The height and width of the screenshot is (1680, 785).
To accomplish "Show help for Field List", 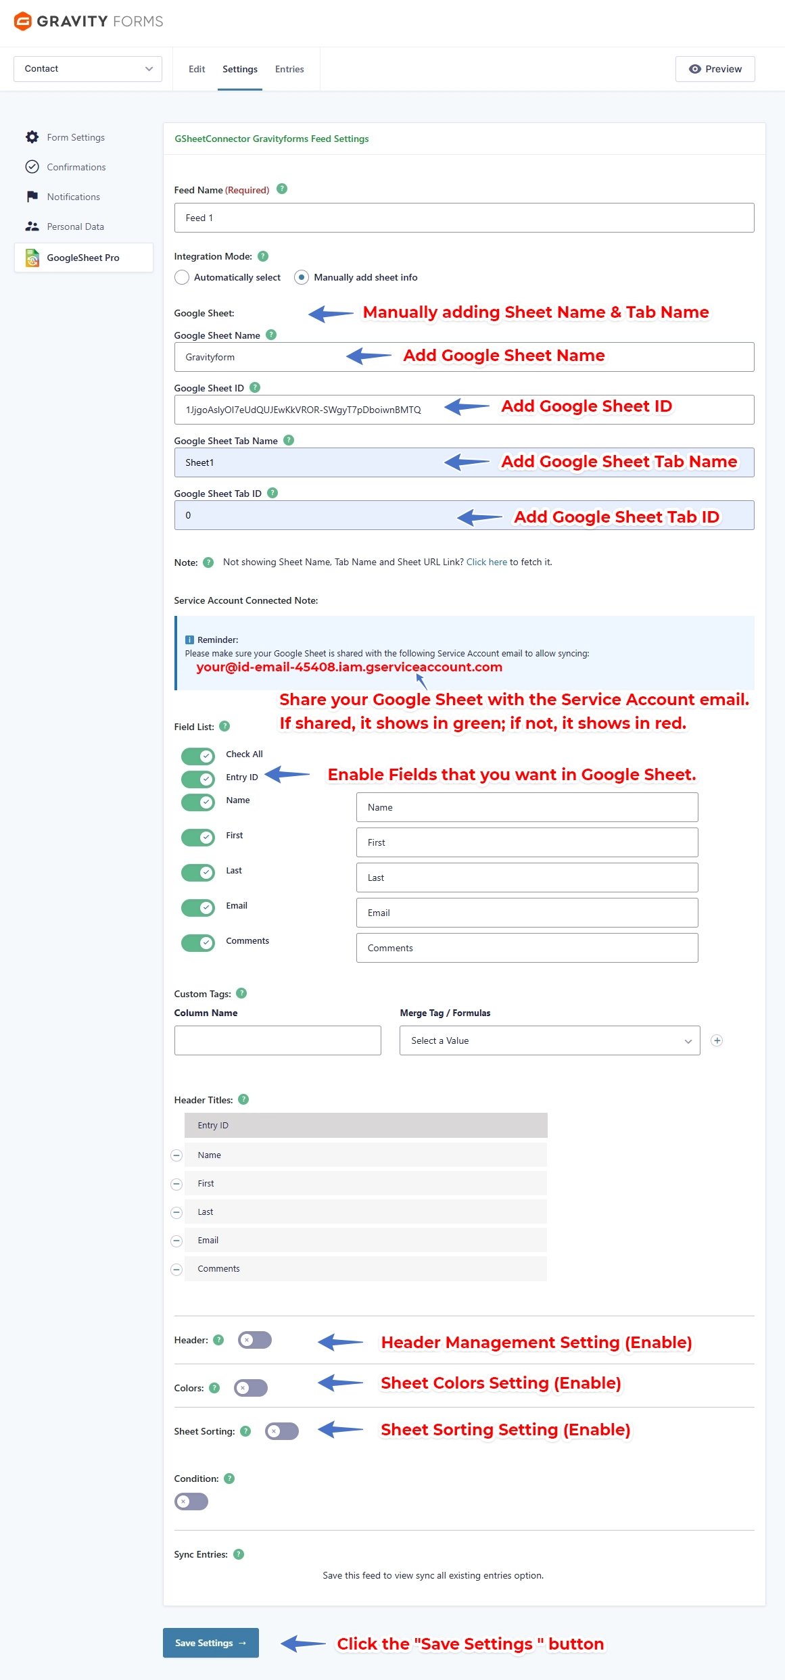I will (x=224, y=726).
